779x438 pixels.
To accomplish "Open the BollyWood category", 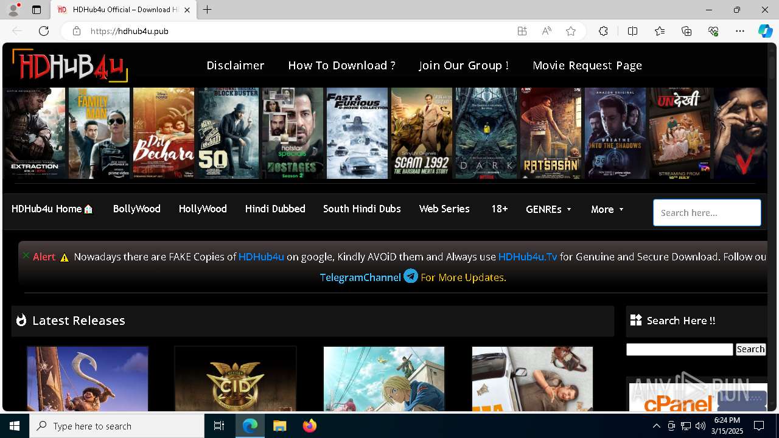I will click(137, 209).
